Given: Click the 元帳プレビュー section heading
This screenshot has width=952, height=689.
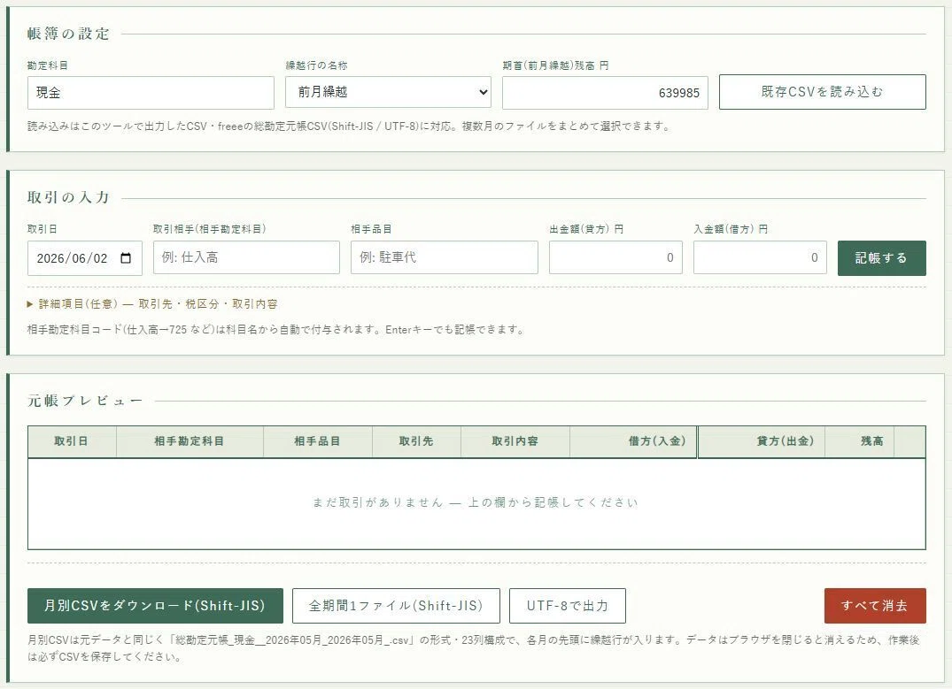Looking at the screenshot, I should pyautogui.click(x=85, y=401).
